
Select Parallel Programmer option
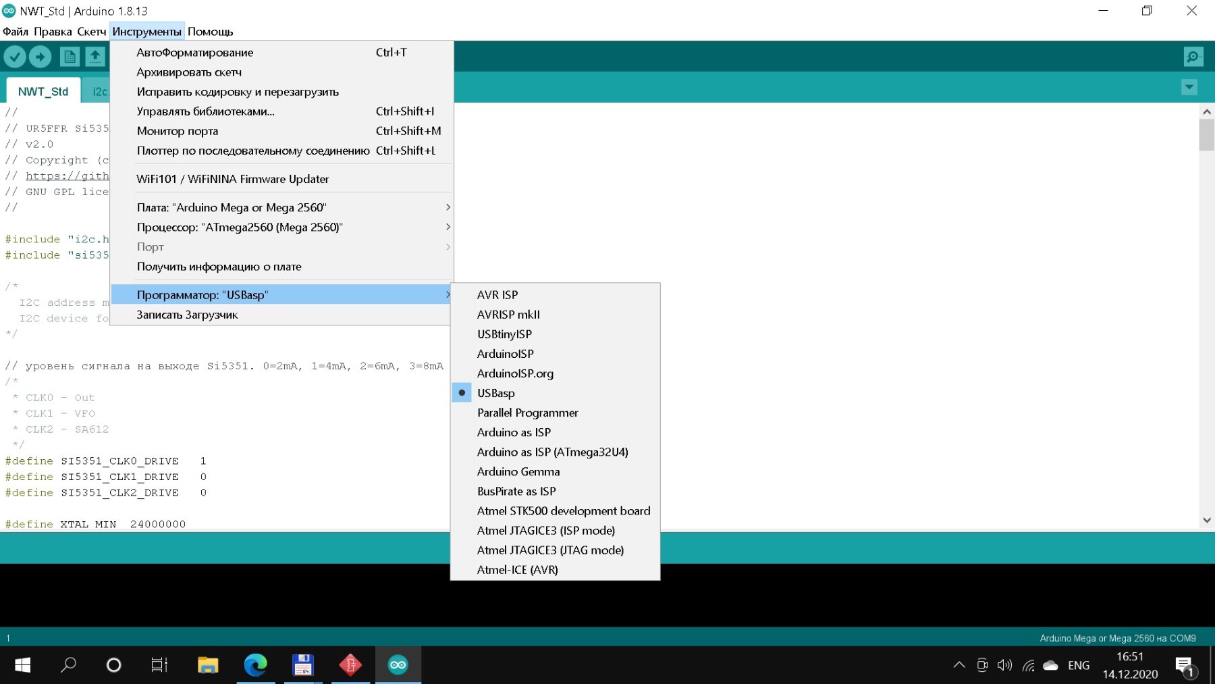[555, 413]
